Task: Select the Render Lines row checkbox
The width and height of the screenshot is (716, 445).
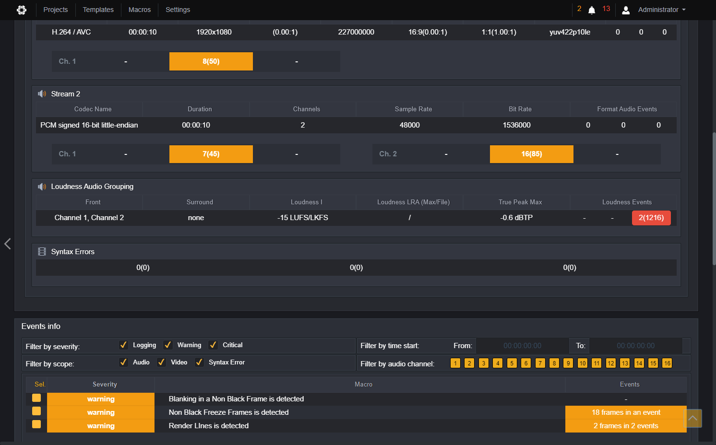Action: [x=36, y=424]
